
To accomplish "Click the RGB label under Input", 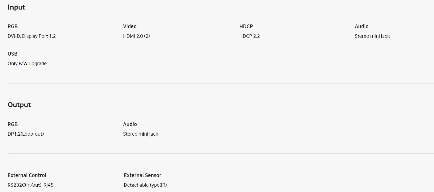I will pyautogui.click(x=13, y=26).
